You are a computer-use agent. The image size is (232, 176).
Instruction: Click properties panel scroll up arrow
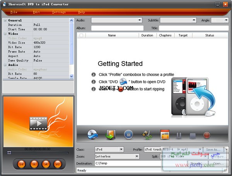click(x=71, y=20)
